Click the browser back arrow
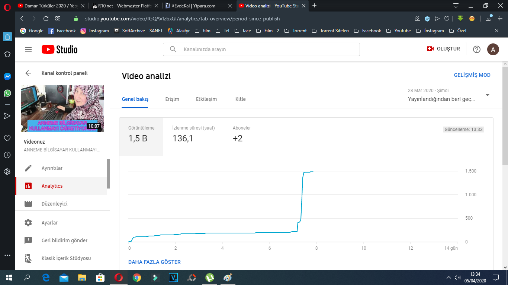 point(22,19)
